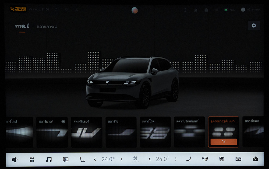
Task: Increase the left temperature with right arrow
Action: point(121,160)
